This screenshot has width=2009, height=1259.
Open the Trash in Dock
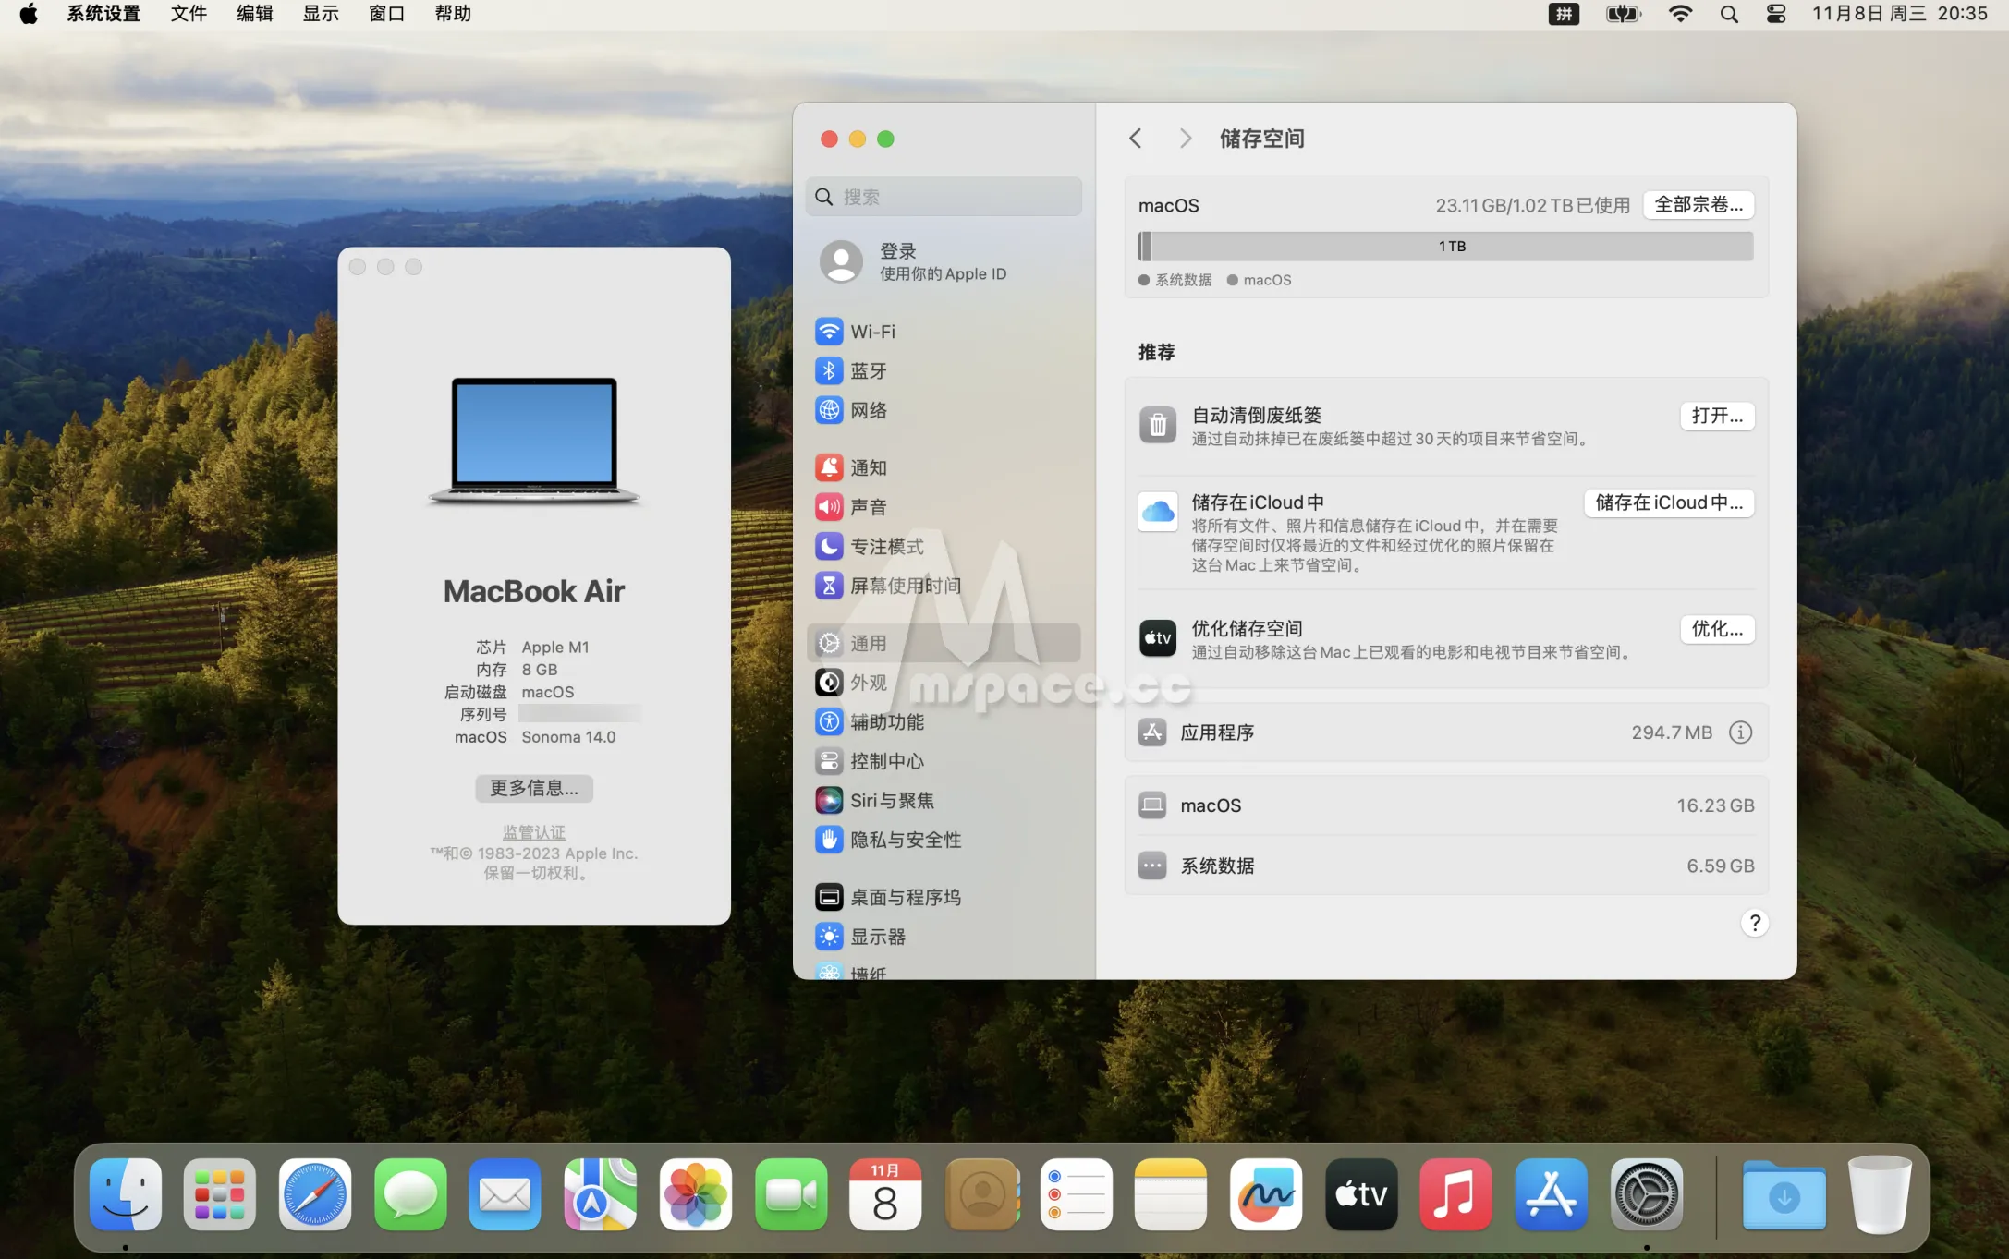coord(1880,1194)
